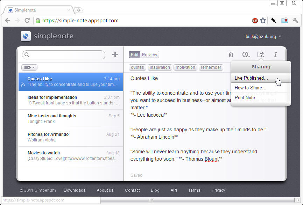303x205 pixels.
Task: Click in the notes search field
Action: 64,55
